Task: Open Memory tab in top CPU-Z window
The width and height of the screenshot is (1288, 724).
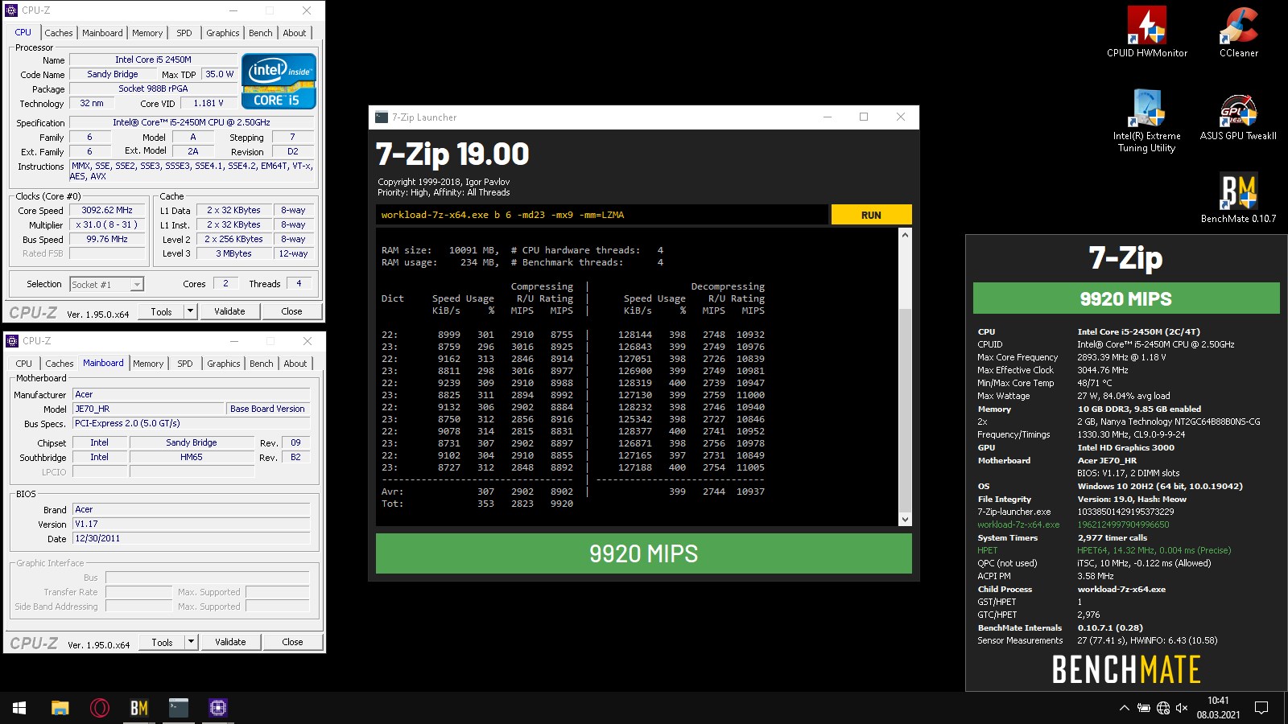Action: (147, 33)
